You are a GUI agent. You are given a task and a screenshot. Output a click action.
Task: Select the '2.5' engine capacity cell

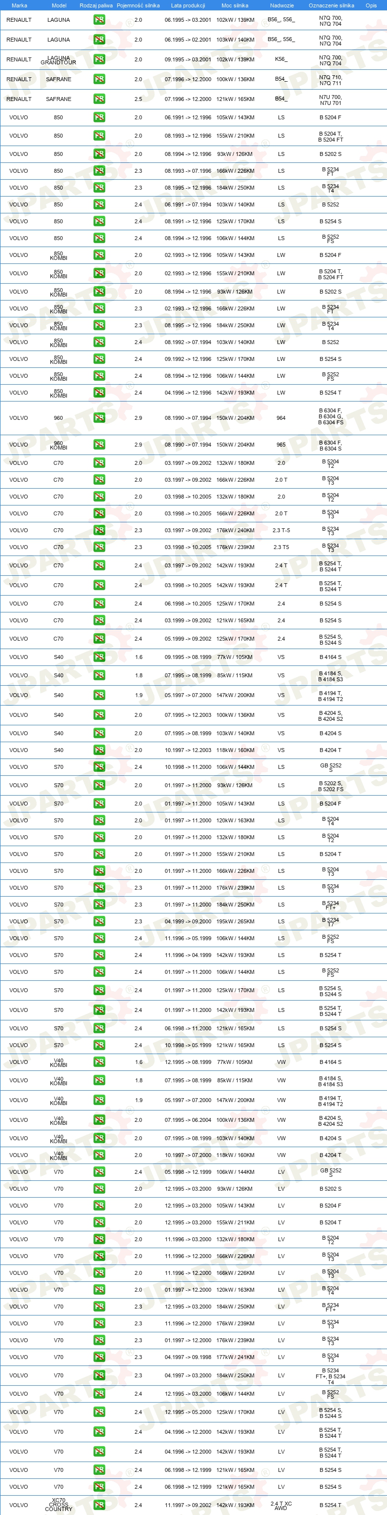138,99
